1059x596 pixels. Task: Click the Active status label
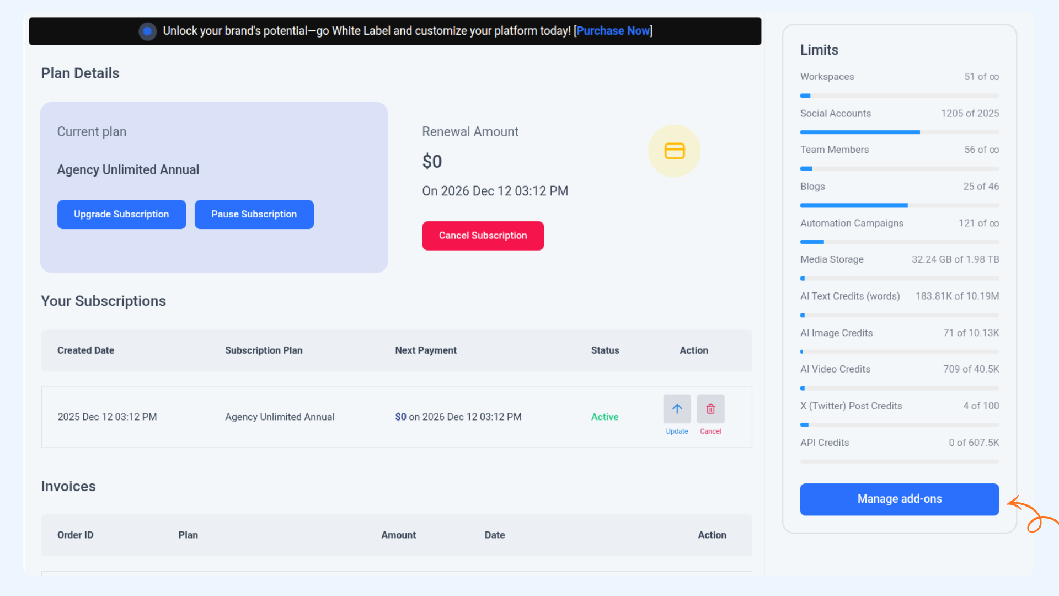(x=605, y=417)
